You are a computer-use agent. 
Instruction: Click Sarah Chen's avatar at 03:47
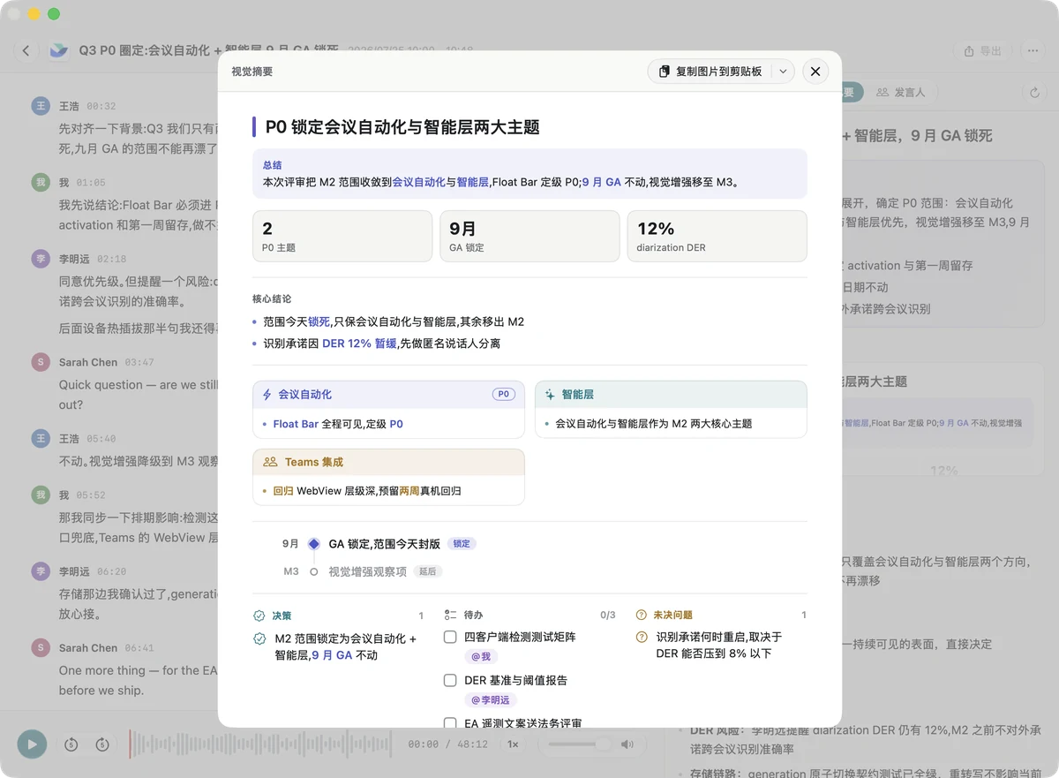pyautogui.click(x=41, y=362)
